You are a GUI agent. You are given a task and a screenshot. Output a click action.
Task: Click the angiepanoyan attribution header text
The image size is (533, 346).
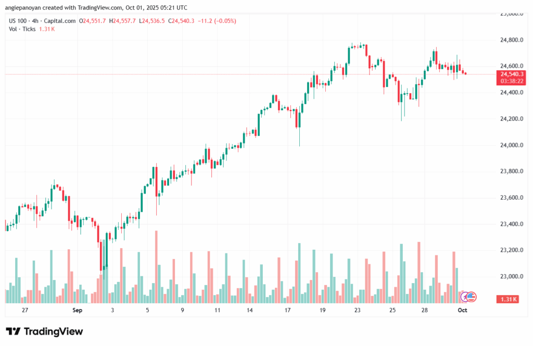[x=97, y=8]
